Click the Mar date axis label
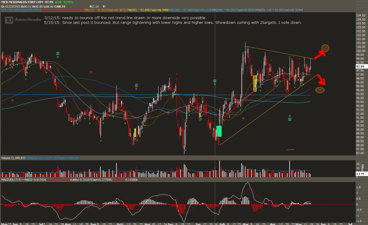 [x=245, y=224]
